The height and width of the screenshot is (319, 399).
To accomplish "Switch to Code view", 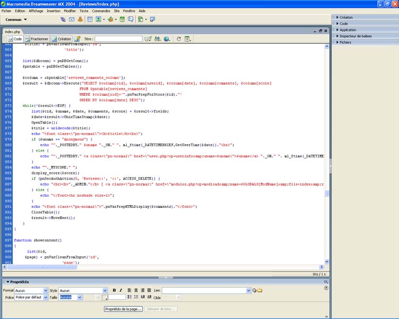I will [15, 39].
